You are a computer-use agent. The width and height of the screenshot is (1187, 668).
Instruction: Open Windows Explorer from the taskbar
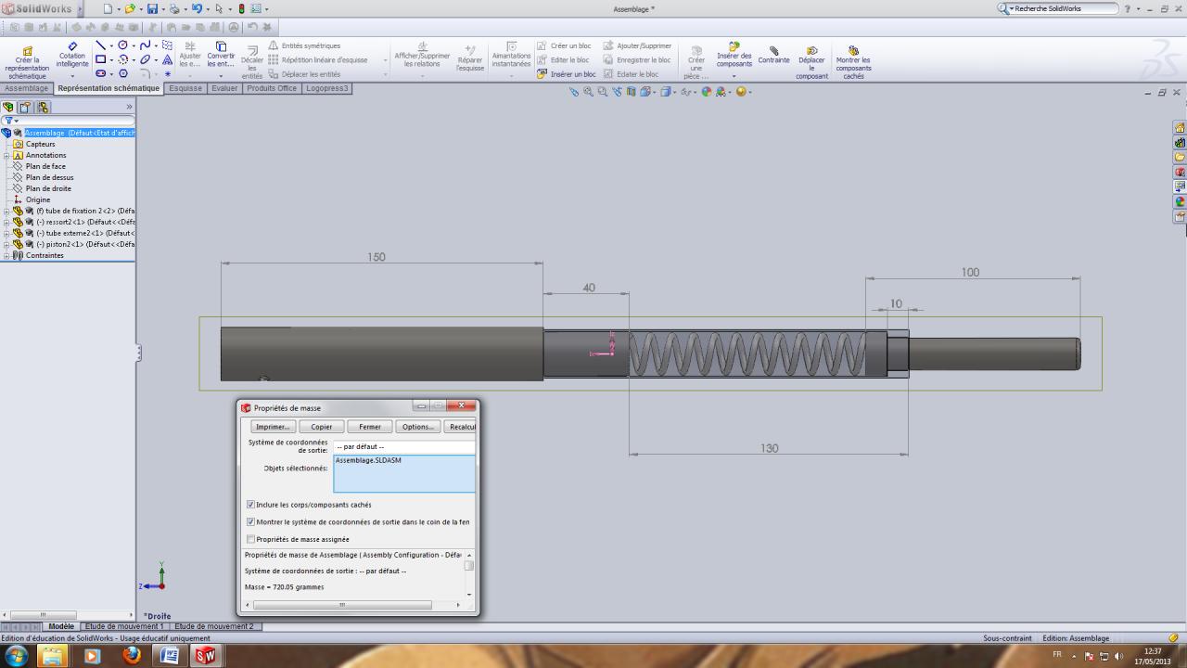[x=53, y=656]
